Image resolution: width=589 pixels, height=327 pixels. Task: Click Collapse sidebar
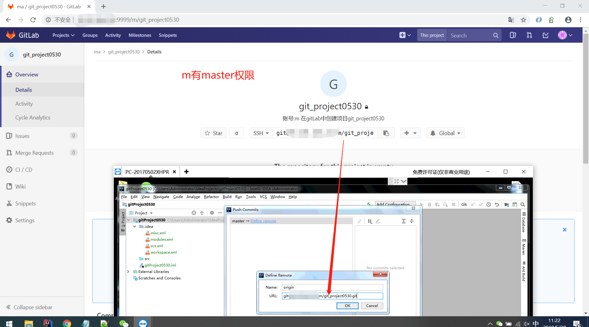point(29,307)
